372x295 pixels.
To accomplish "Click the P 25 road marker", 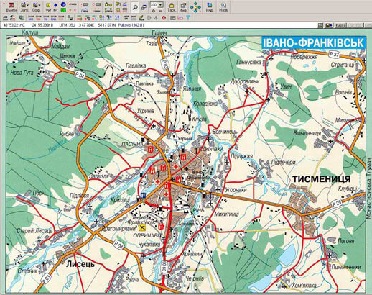I will tap(337, 204).
